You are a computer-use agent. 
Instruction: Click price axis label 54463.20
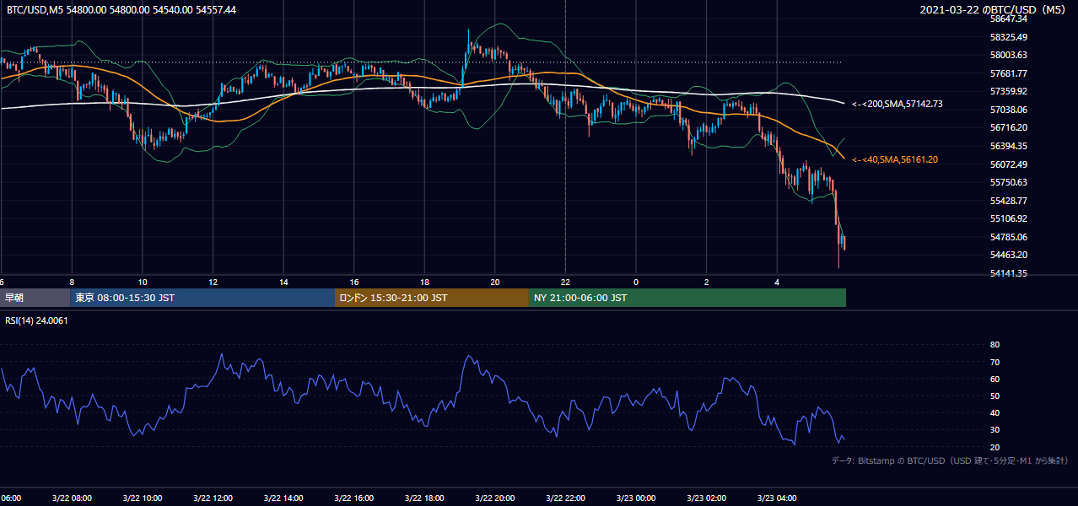(x=1008, y=255)
